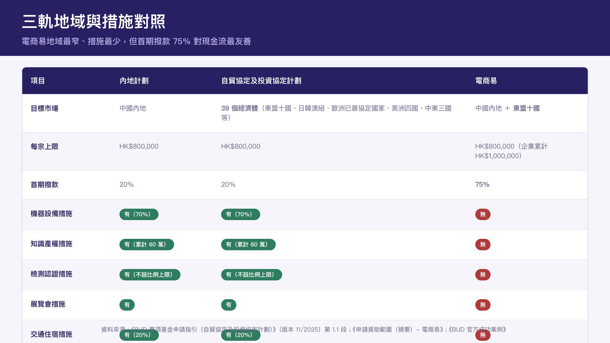Select the 內地計劃 column header
The height and width of the screenshot is (343, 610).
(134, 81)
